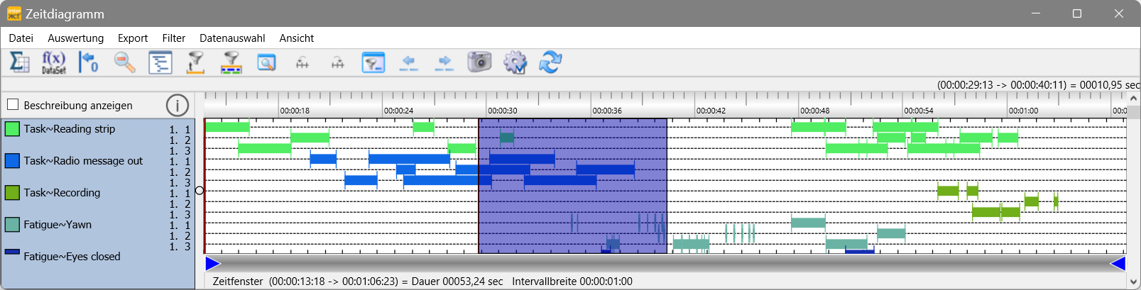Open the sum statistics table icon
Screen dimensions: 1141x290
point(19,62)
